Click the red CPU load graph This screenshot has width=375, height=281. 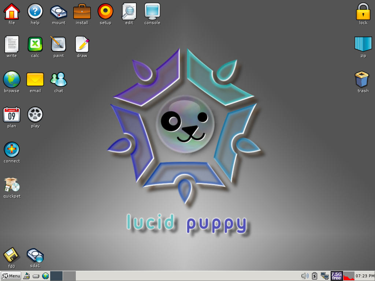point(349,276)
